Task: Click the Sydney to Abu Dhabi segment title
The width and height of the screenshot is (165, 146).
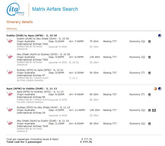Action: [43, 107]
